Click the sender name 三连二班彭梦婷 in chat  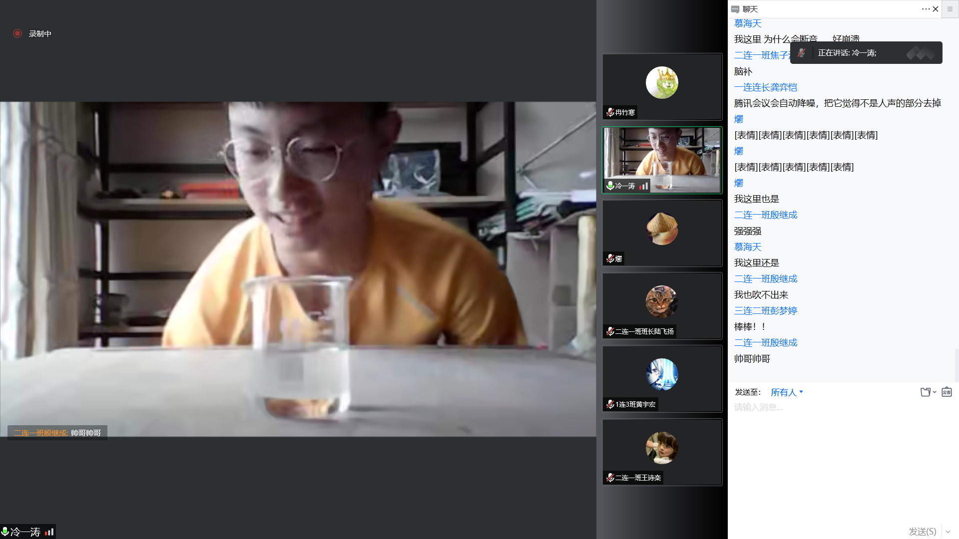[765, 311]
